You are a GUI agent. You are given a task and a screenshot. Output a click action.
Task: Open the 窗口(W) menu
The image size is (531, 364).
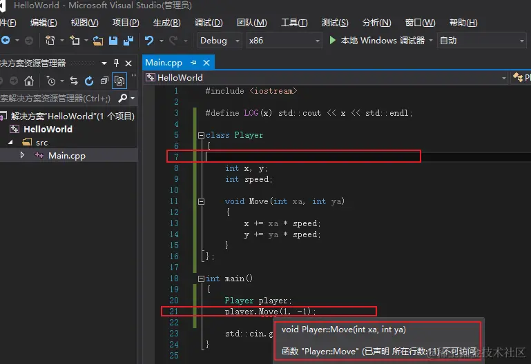pyautogui.click(x=421, y=23)
